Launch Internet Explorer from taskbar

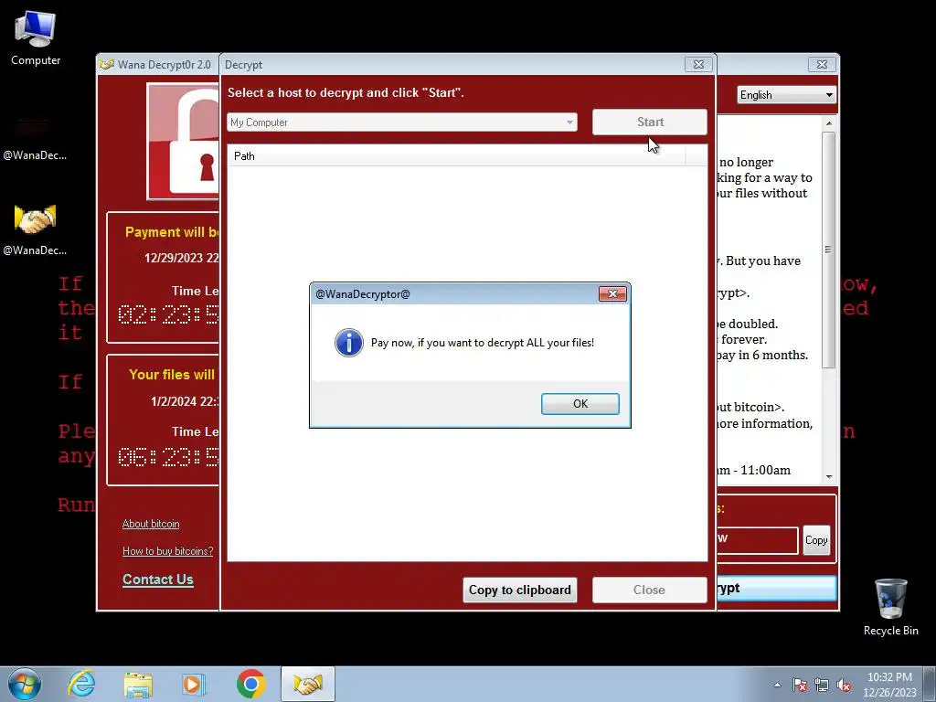tap(81, 684)
